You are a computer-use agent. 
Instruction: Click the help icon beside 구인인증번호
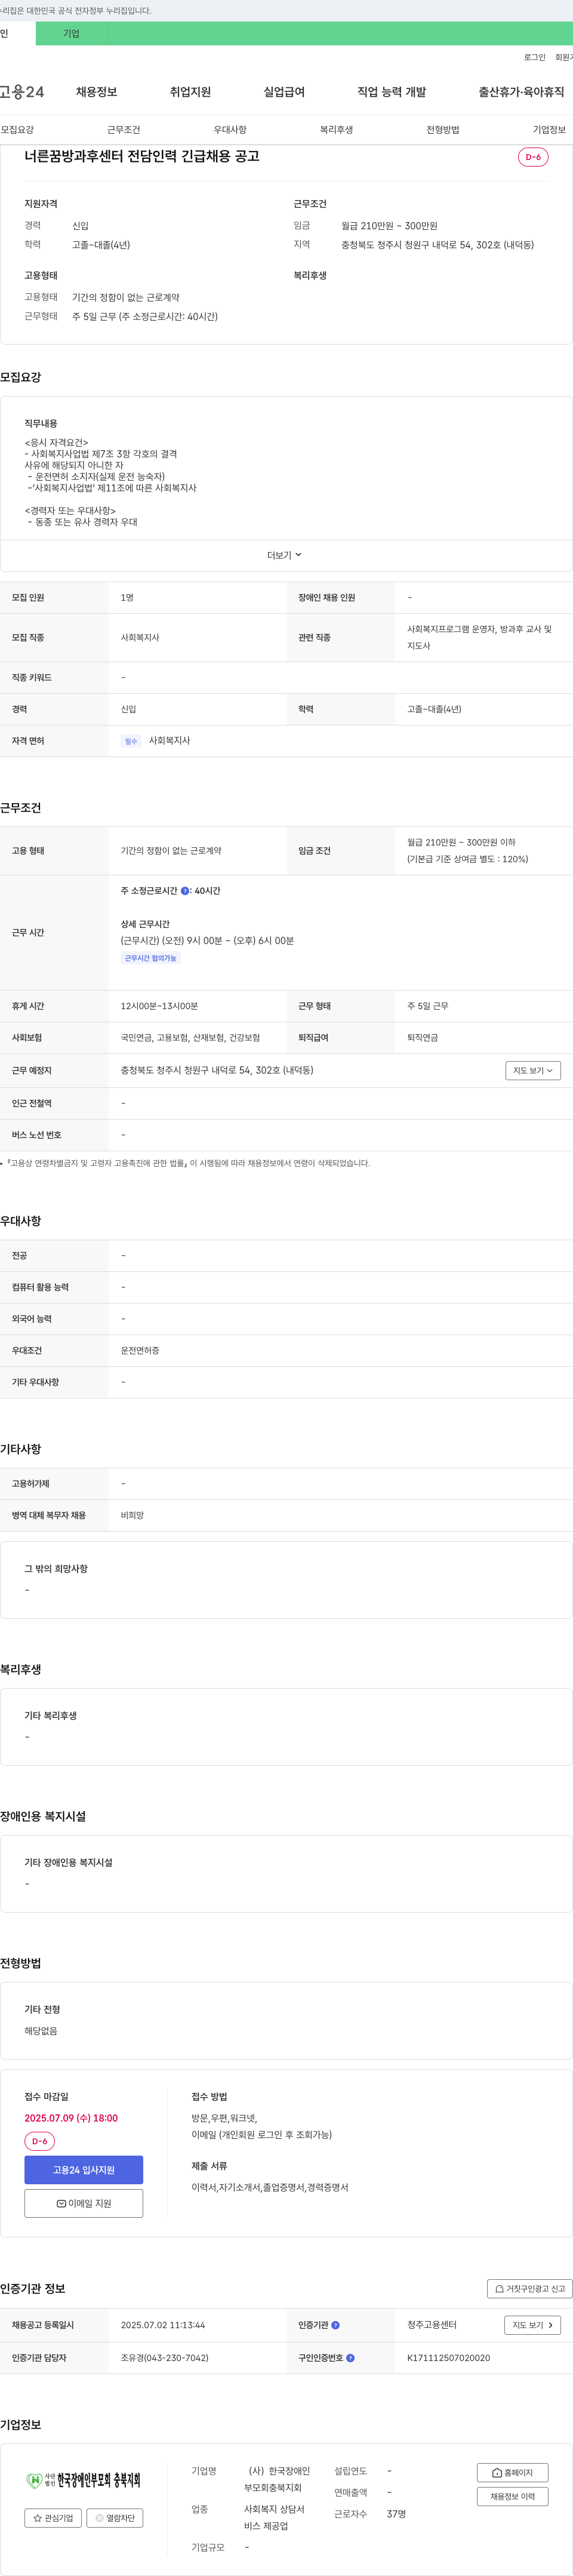pos(350,2358)
